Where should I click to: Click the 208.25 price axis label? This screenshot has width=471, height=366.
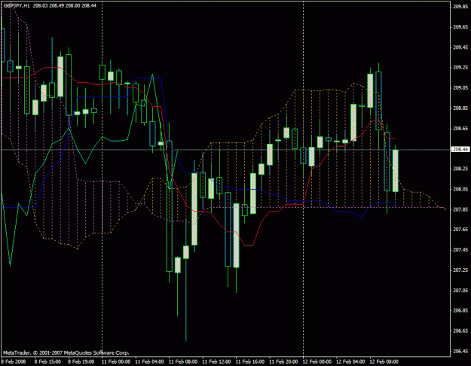460,169
